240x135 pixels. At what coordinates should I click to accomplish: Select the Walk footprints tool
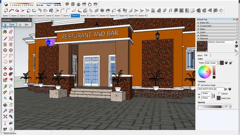pos(5,129)
